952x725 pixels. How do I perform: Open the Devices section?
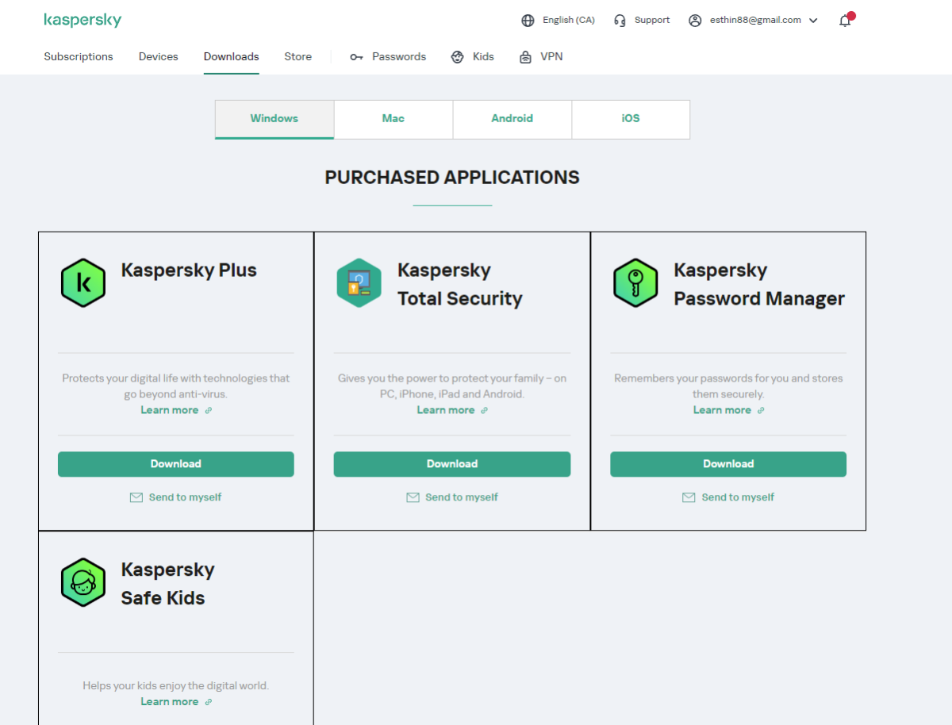159,57
